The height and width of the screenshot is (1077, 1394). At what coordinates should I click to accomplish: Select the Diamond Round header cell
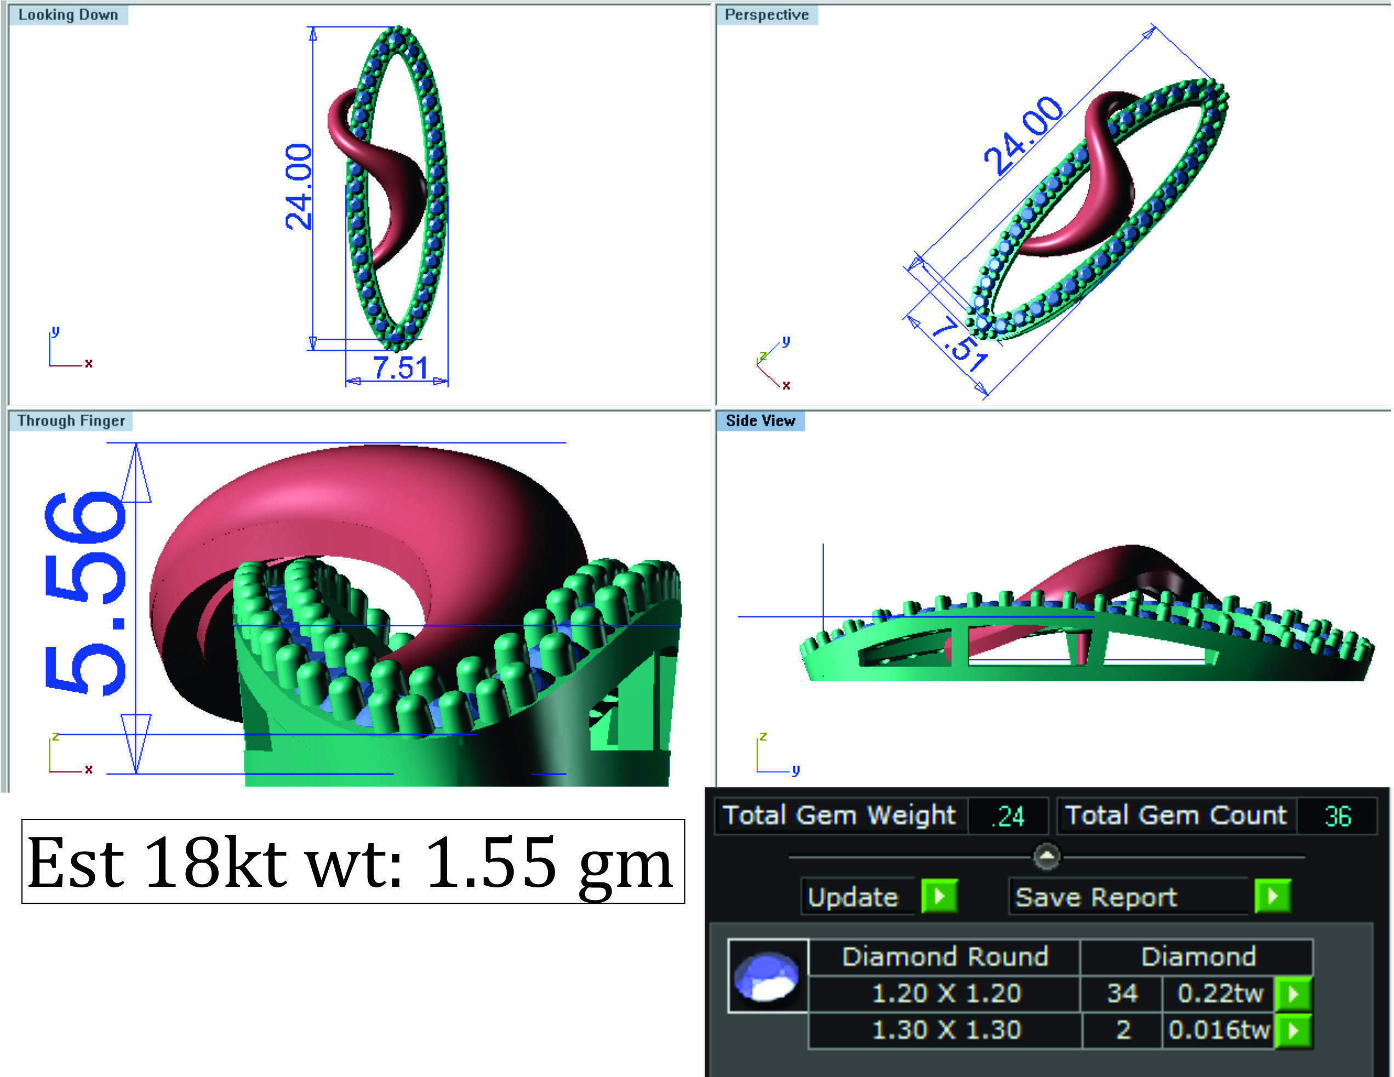pyautogui.click(x=945, y=957)
